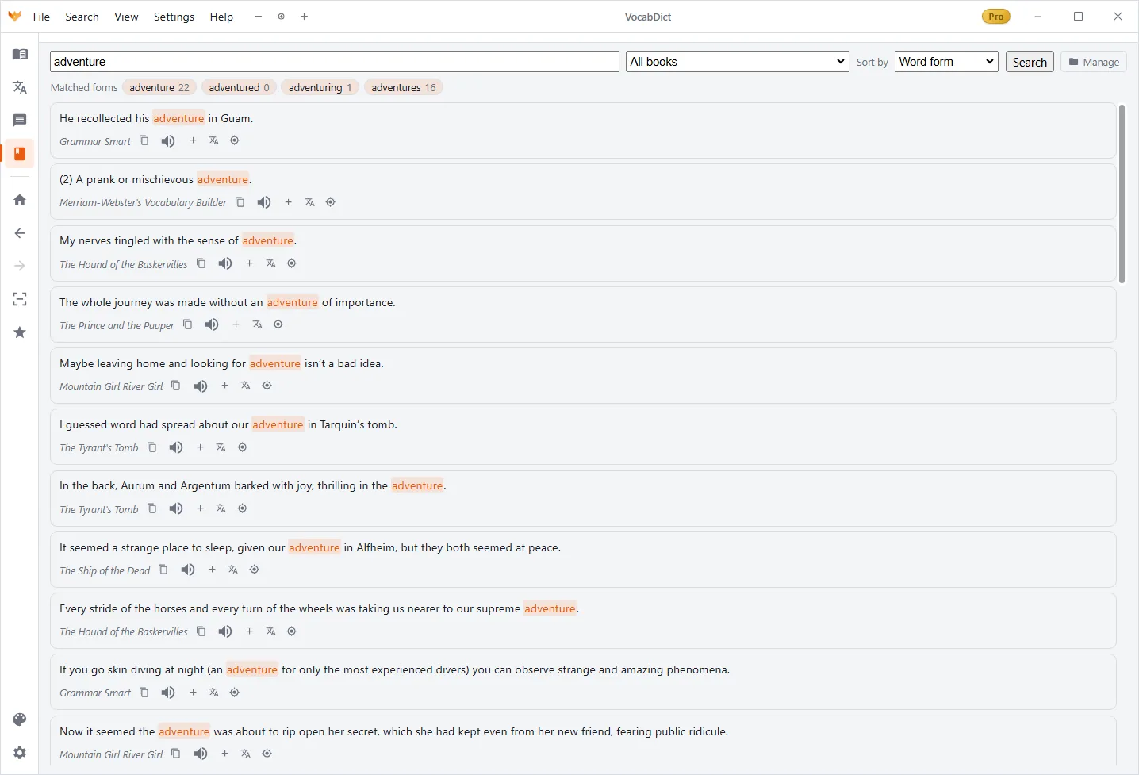1139x775 pixels.
Task: Play audio for 'prank or mischievous adventure' sentence
Action: click(264, 202)
